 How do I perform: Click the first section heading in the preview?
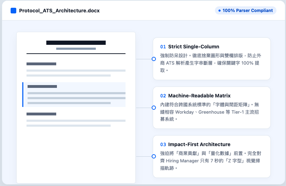click(x=41, y=64)
